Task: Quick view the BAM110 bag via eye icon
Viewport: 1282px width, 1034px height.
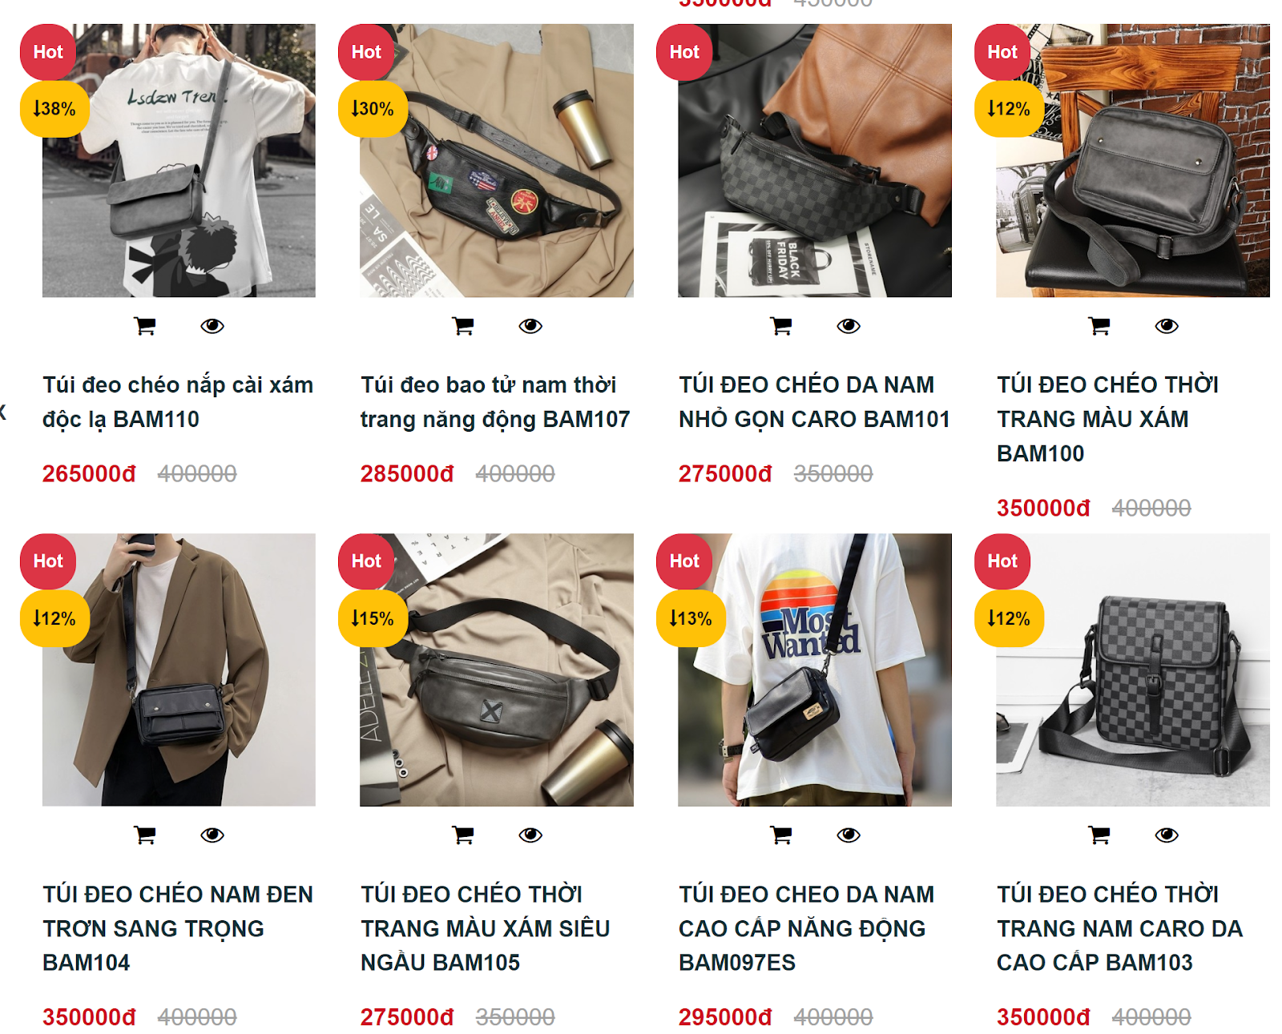Action: click(x=212, y=326)
